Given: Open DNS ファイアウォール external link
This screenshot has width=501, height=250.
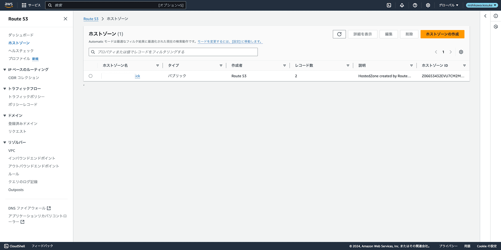Looking at the screenshot, I should (30, 208).
